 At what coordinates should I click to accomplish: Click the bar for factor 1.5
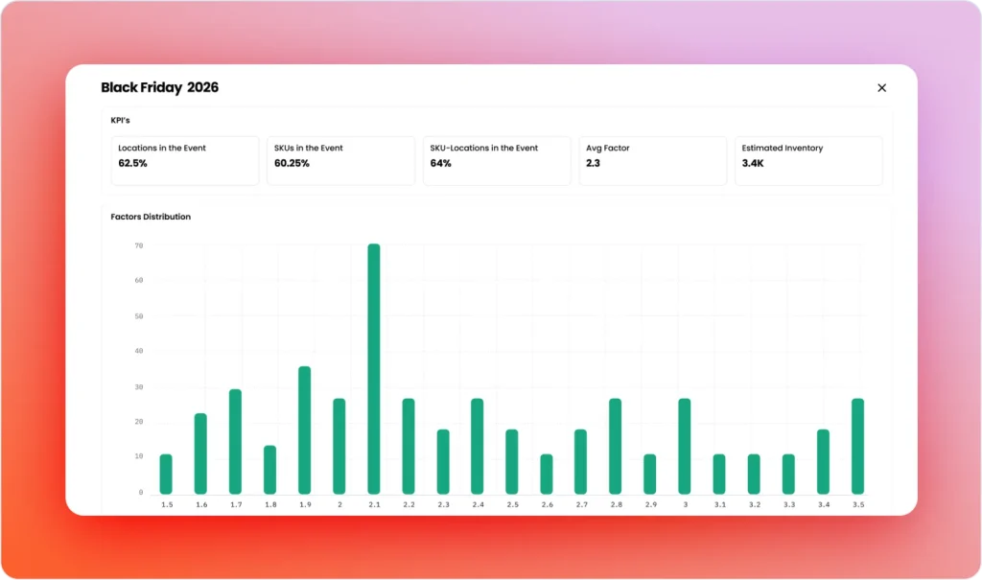(166, 474)
